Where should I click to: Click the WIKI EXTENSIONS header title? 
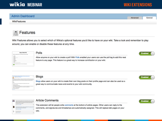138,5
